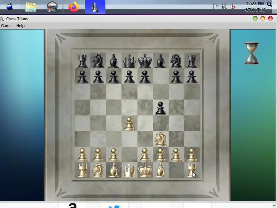Click the black pawn on h7
Image resolution: width=277 pixels, height=208 pixels.
[x=192, y=77]
